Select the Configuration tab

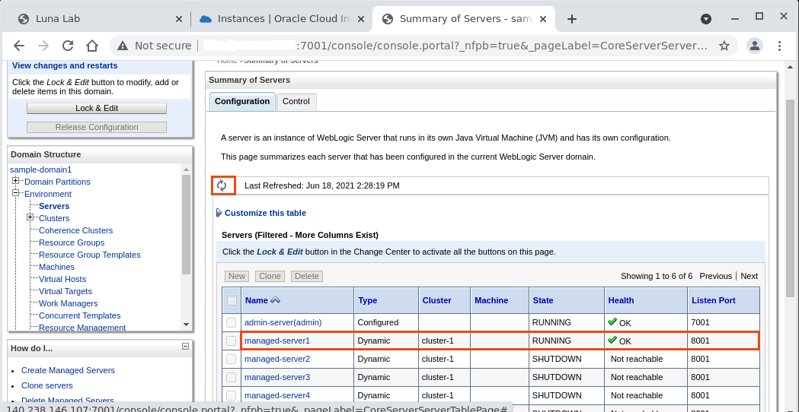tap(242, 102)
